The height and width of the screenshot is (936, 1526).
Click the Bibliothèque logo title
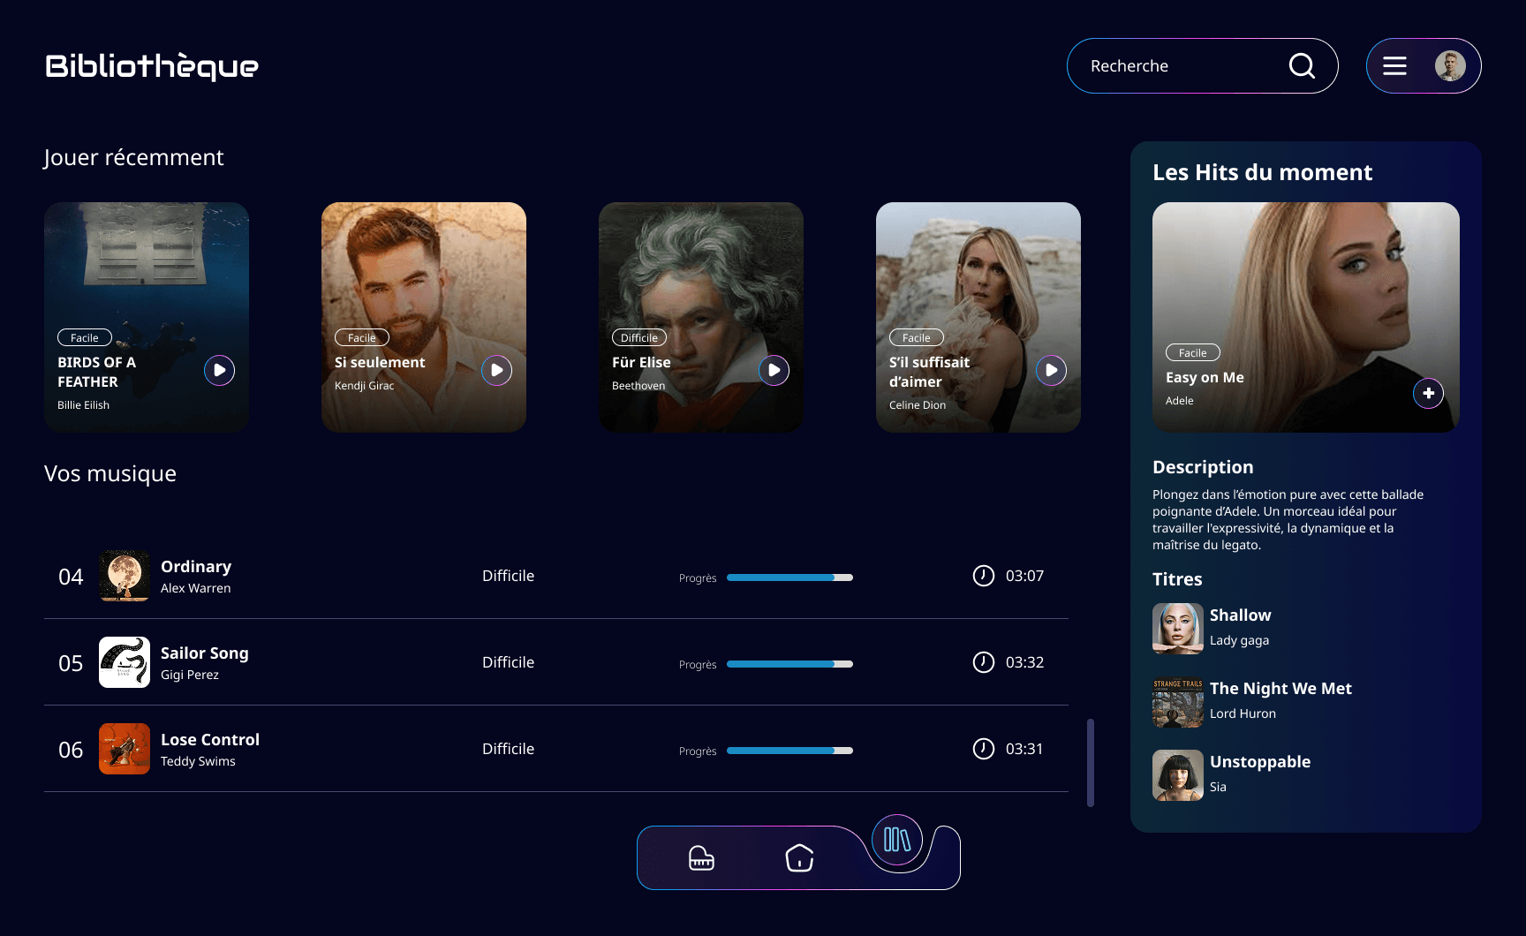point(152,66)
